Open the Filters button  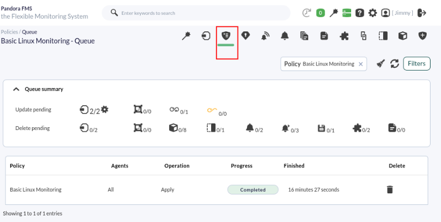[x=417, y=63]
